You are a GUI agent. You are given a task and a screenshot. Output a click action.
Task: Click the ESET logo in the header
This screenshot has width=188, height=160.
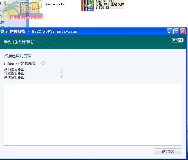pyautogui.click(x=178, y=40)
